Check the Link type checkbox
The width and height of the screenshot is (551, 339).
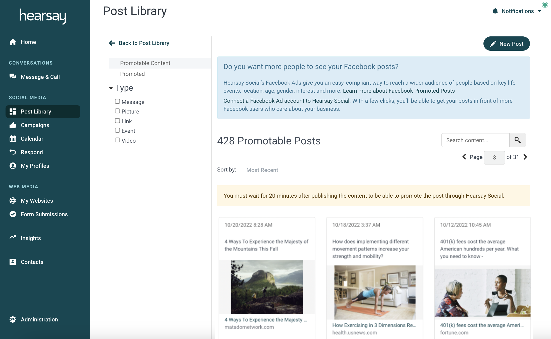click(x=117, y=121)
